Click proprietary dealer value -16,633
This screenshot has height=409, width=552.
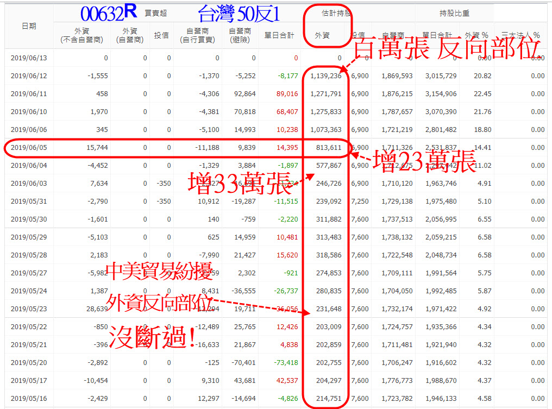coord(207,345)
